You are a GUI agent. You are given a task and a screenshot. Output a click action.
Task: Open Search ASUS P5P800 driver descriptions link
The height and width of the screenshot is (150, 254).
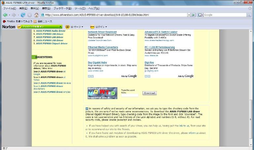[48, 87]
